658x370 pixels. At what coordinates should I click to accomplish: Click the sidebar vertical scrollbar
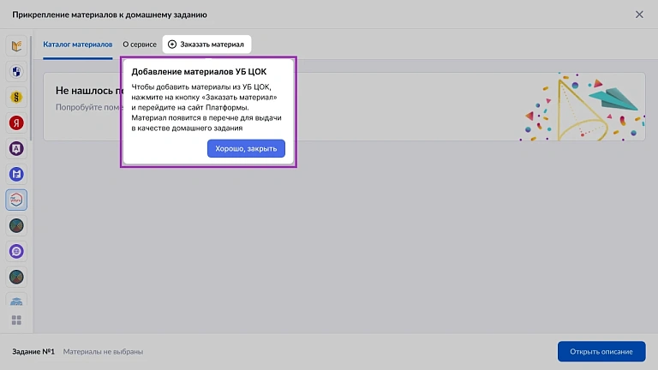(31, 88)
